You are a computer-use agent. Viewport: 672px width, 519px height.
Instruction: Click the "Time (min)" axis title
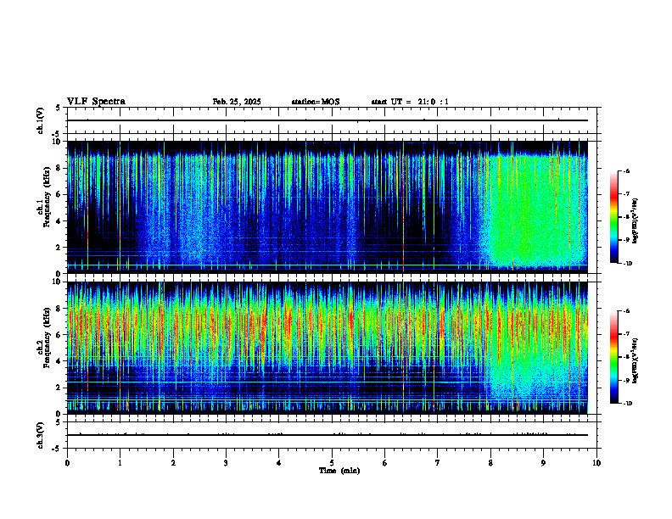339,471
